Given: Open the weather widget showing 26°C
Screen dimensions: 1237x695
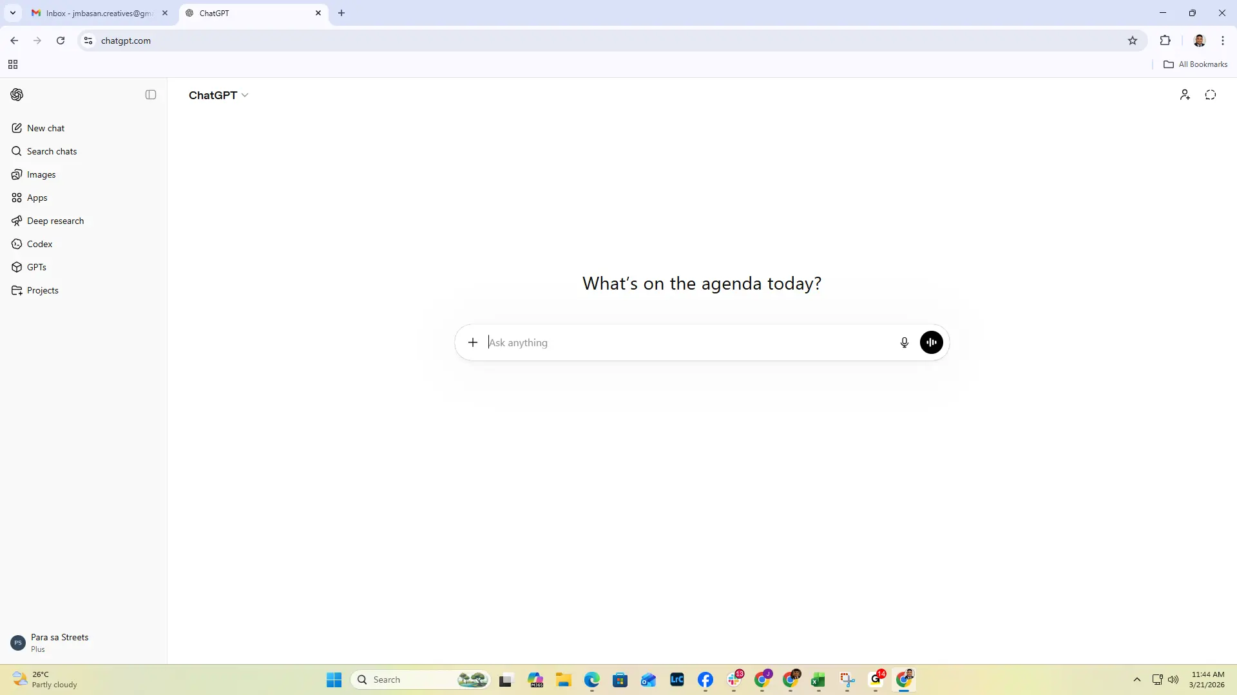Looking at the screenshot, I should coord(45,680).
